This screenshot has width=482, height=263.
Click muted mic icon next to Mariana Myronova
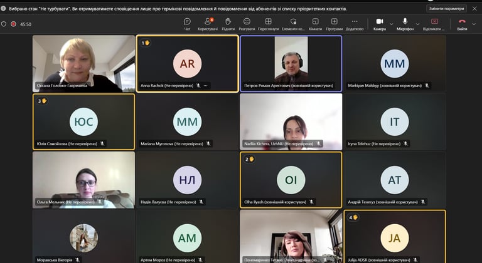[208, 143]
